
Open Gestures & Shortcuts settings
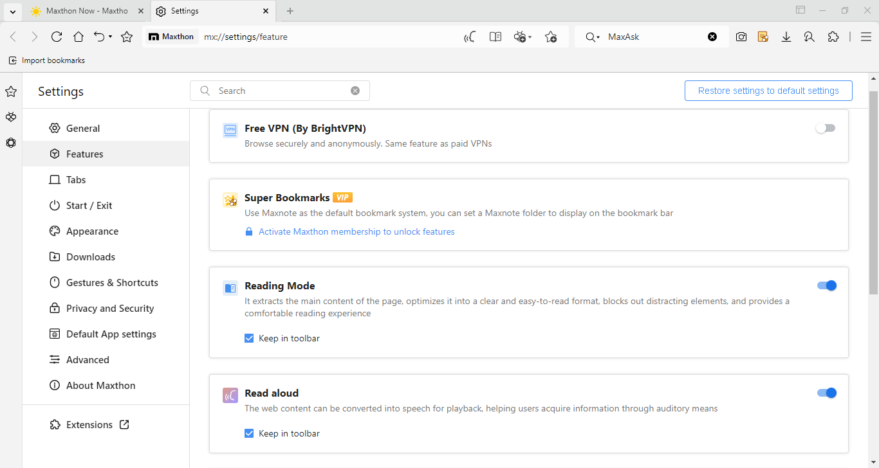(106, 282)
